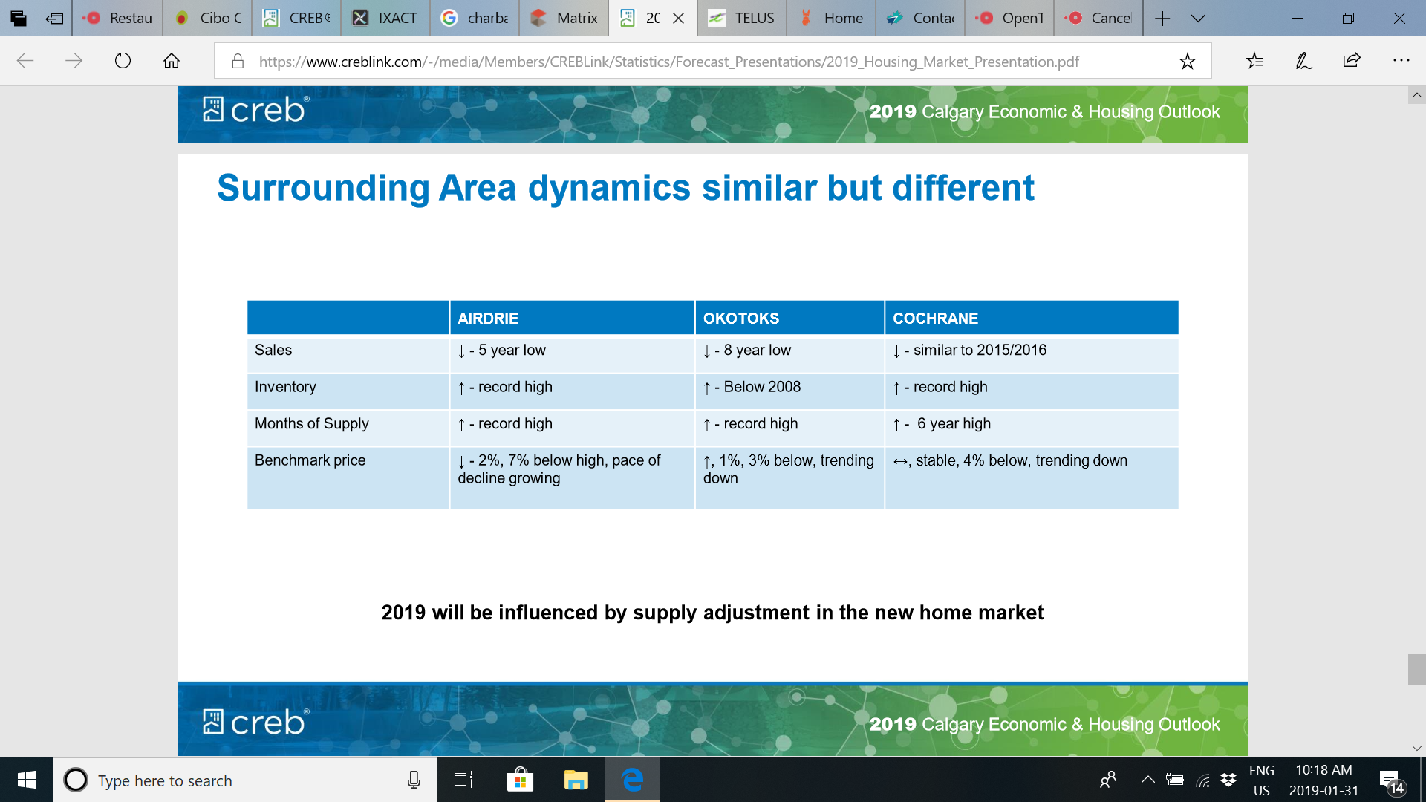This screenshot has height=802, width=1426.
Task: Open Windows Start menu
Action: coord(26,780)
